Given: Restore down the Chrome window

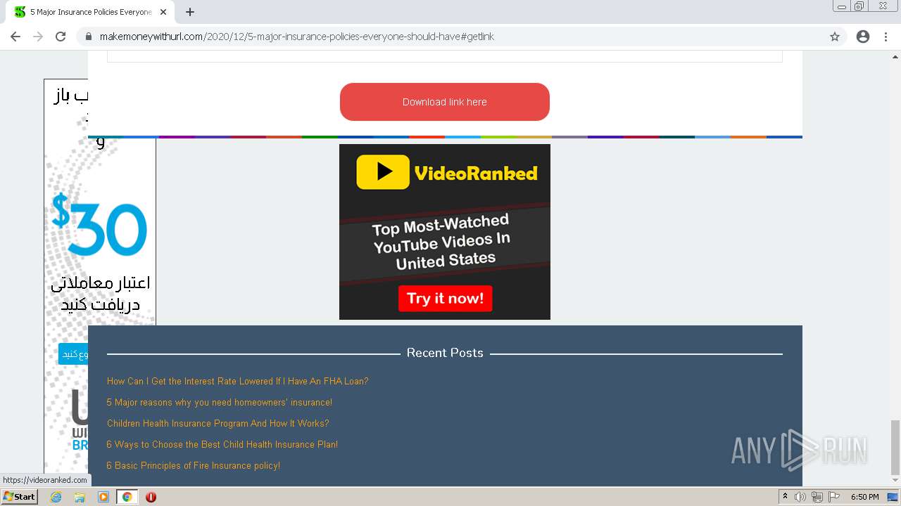Looking at the screenshot, I should (x=859, y=6).
